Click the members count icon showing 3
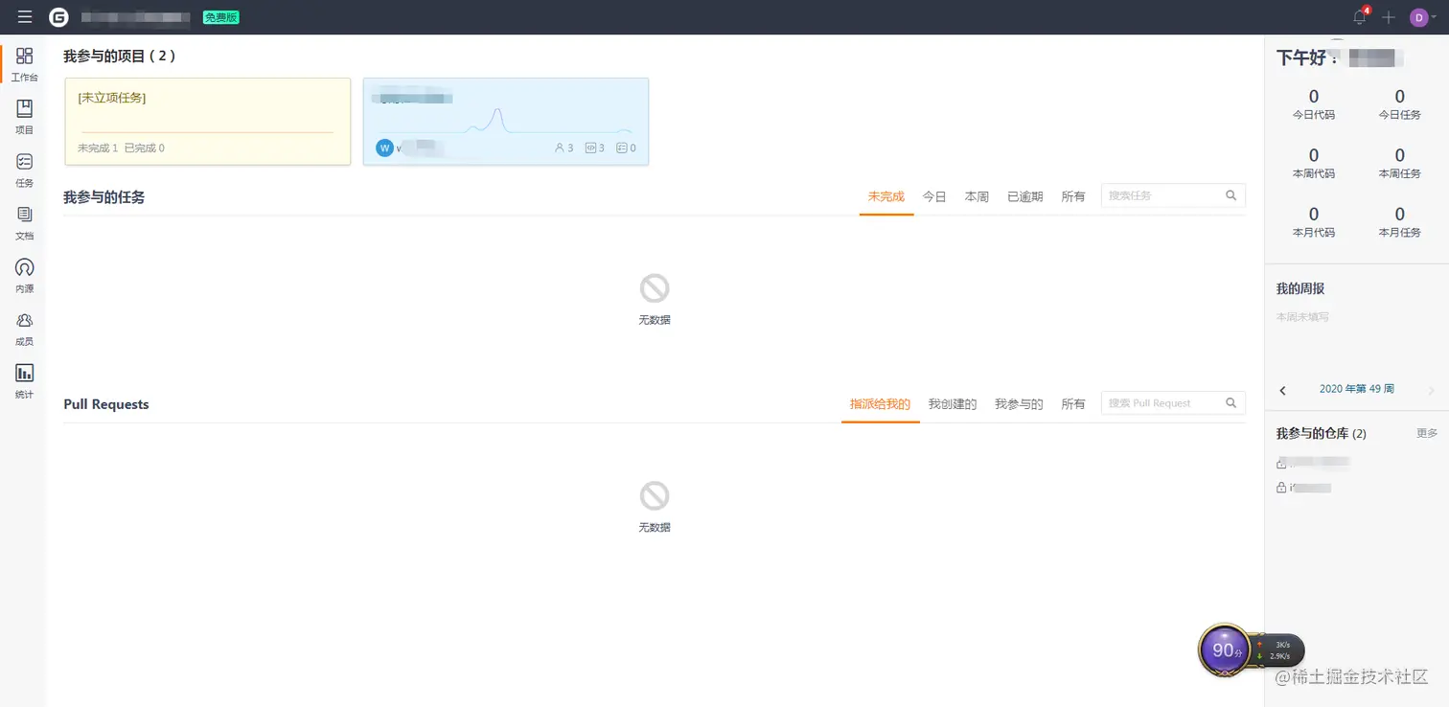 (563, 148)
